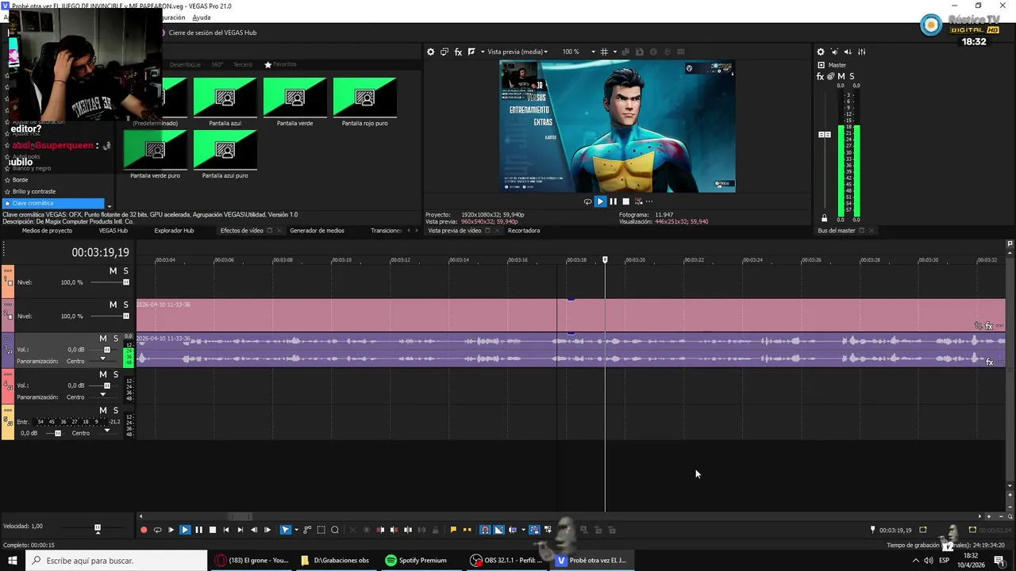Insert a region using the region icon

[468, 530]
